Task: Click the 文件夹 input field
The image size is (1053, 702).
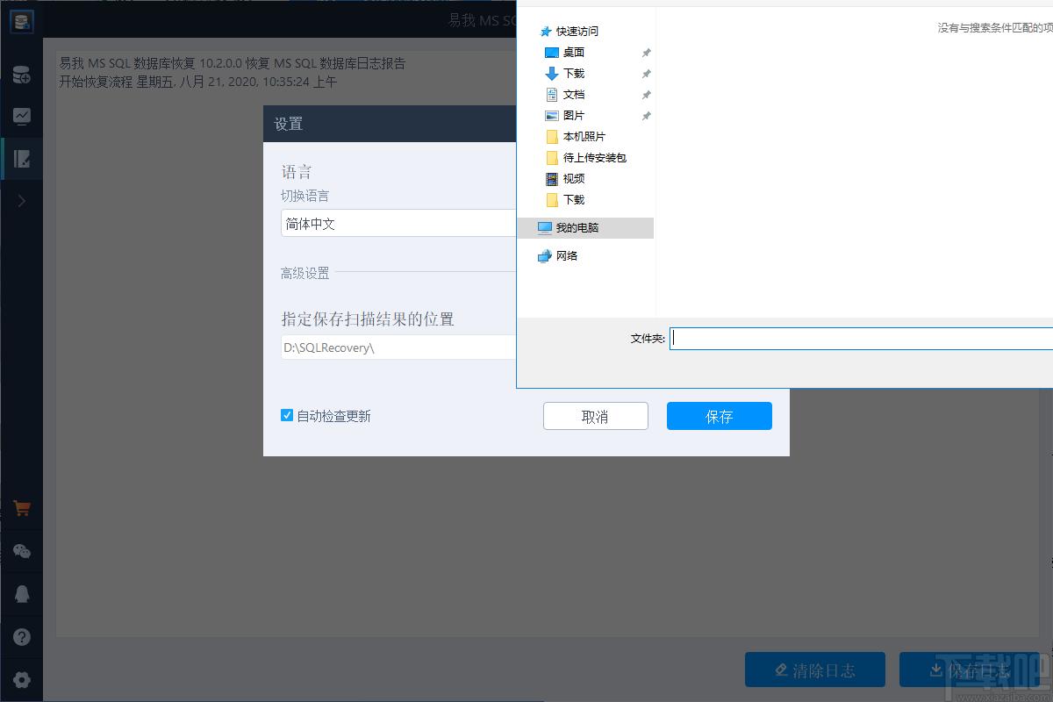Action: coord(862,339)
